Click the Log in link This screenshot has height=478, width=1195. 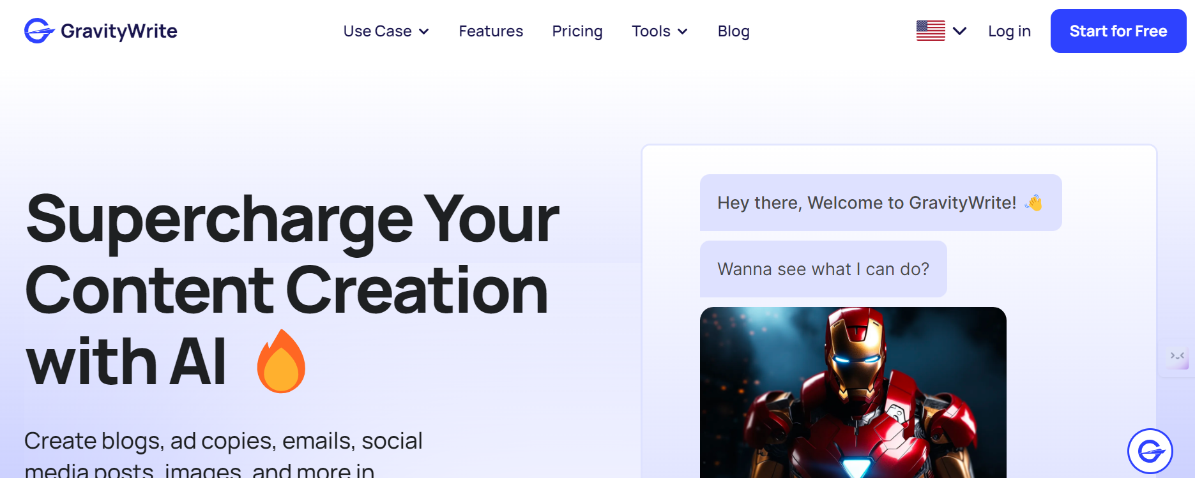[1009, 31]
